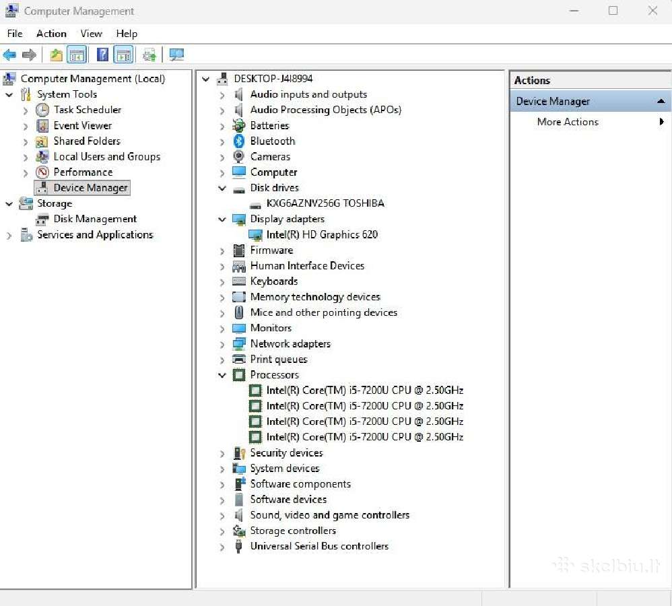This screenshot has width=672, height=606.
Task: Click the Event Viewer icon
Action: pos(42,125)
